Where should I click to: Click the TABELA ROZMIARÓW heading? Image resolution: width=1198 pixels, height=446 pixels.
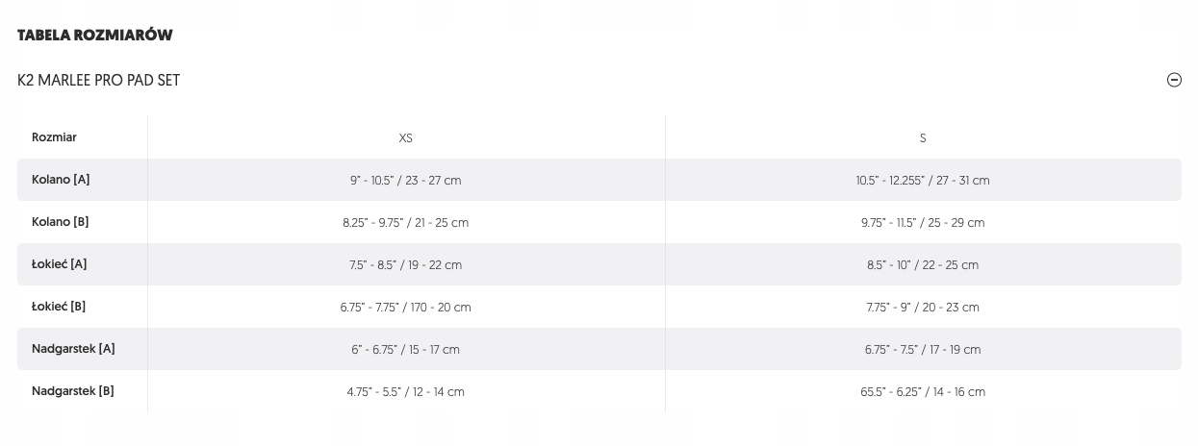[95, 36]
